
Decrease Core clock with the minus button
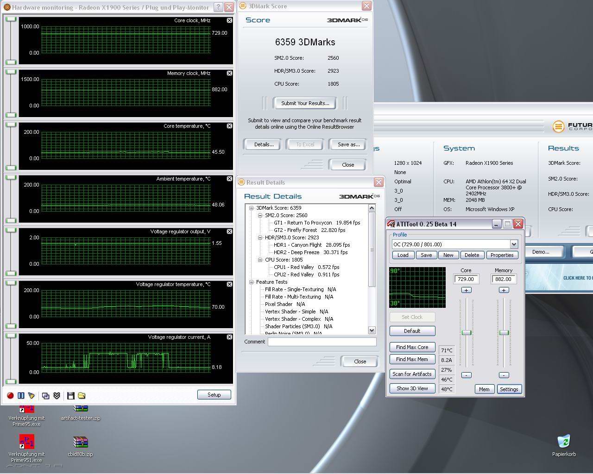pyautogui.click(x=466, y=375)
